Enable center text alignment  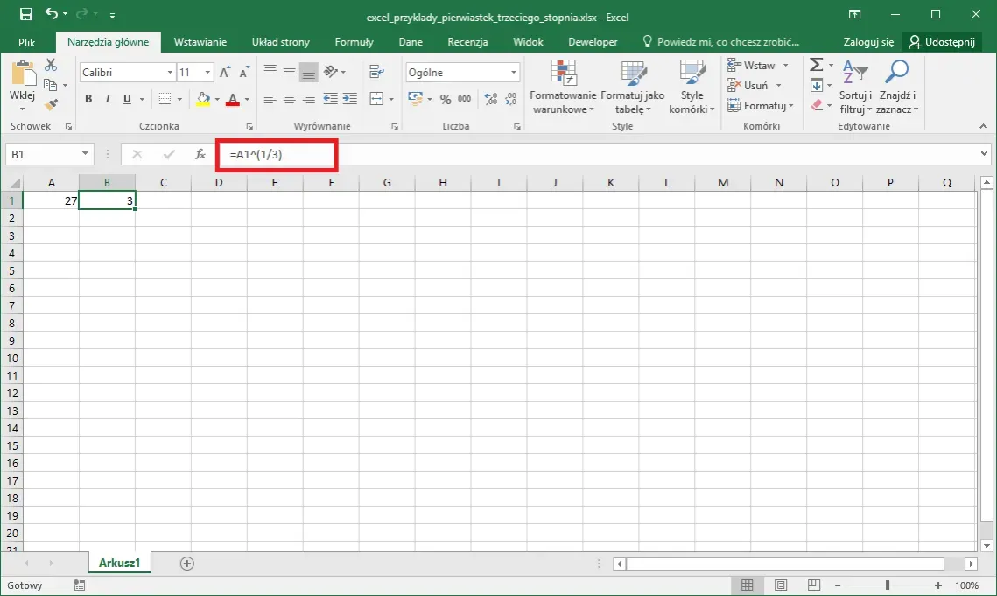click(289, 99)
